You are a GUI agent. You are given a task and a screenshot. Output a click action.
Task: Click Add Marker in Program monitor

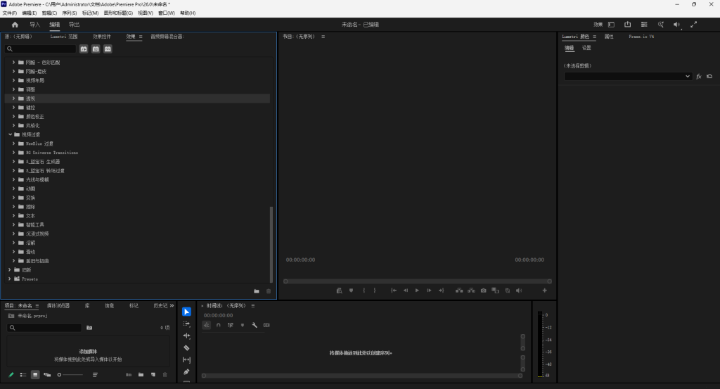(352, 291)
